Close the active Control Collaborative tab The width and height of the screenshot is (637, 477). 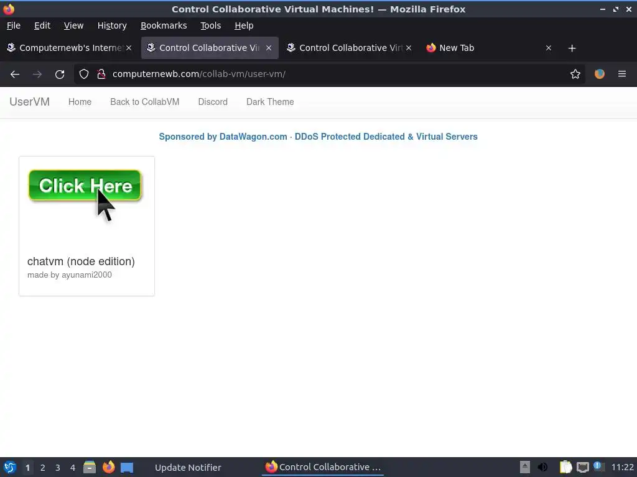(x=269, y=48)
